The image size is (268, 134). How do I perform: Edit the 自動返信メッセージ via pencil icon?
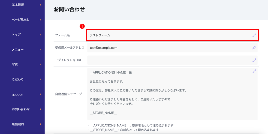pos(254,71)
